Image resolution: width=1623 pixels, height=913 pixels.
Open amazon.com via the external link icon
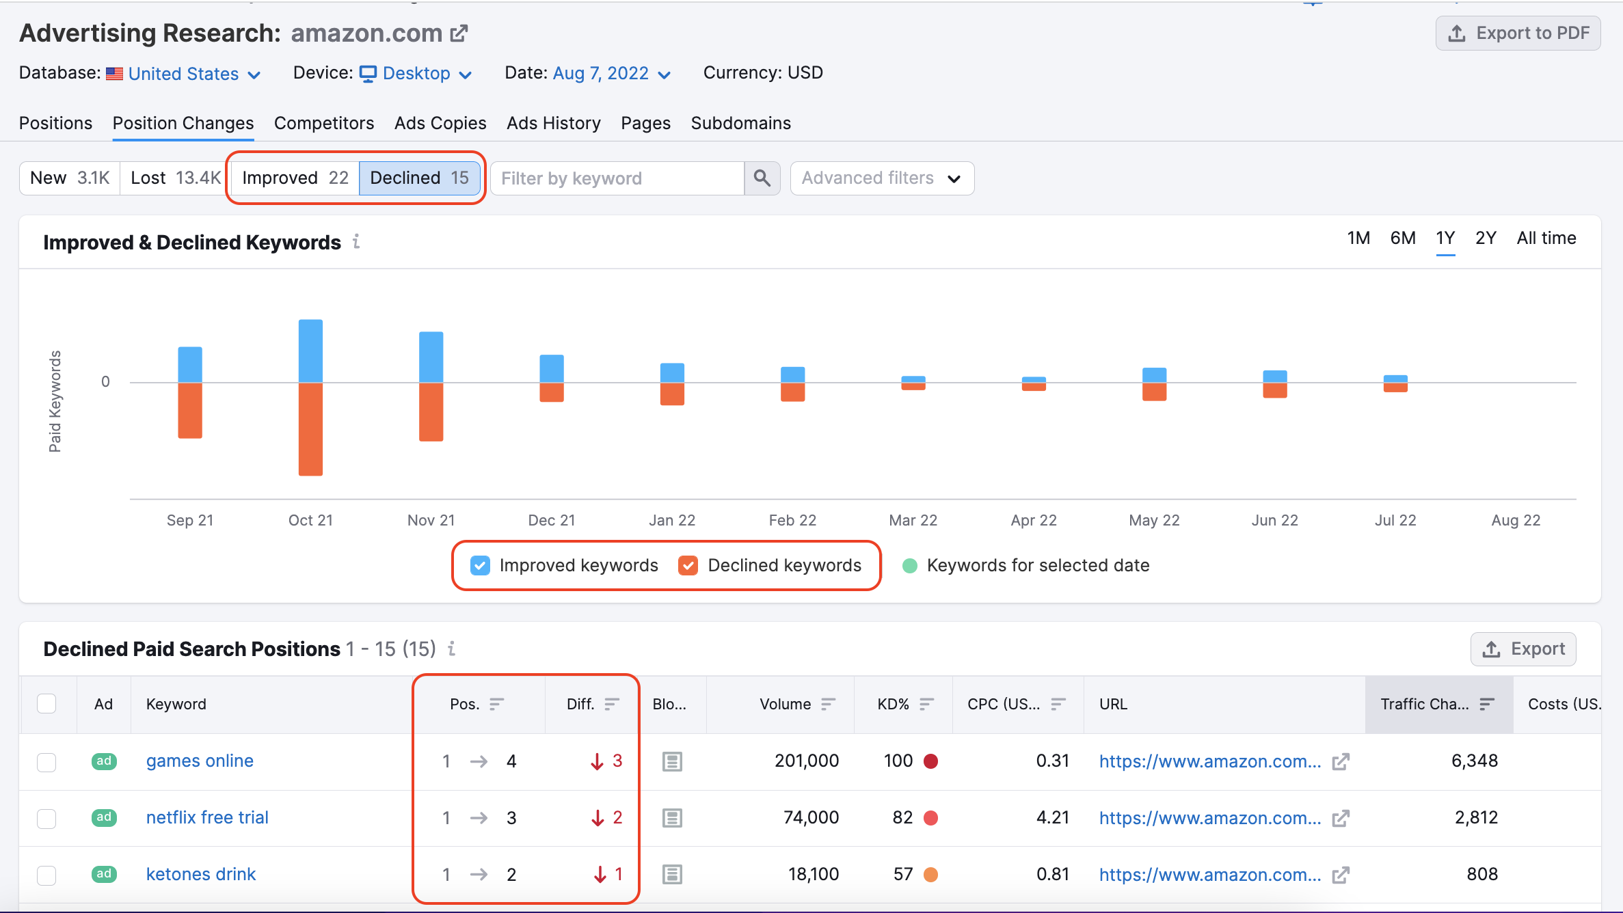(459, 32)
